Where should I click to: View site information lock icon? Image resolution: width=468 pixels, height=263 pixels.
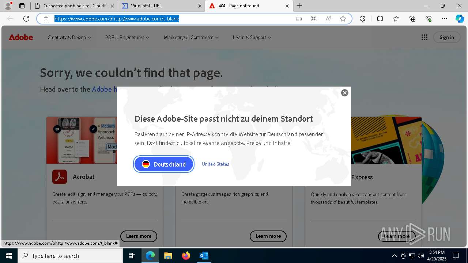[x=46, y=19]
